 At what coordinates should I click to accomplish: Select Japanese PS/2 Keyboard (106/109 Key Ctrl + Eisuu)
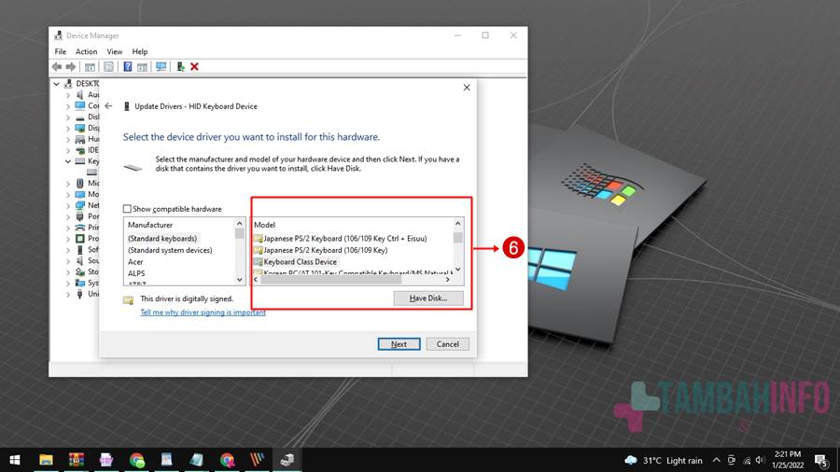click(345, 239)
